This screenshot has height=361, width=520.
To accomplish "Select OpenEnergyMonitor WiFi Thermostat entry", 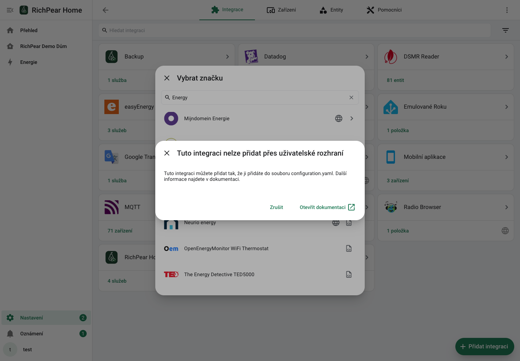I will (x=260, y=248).
